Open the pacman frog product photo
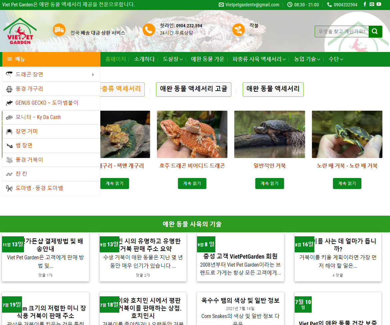Image resolution: width=390 pixels, height=325 pixels. point(125,134)
